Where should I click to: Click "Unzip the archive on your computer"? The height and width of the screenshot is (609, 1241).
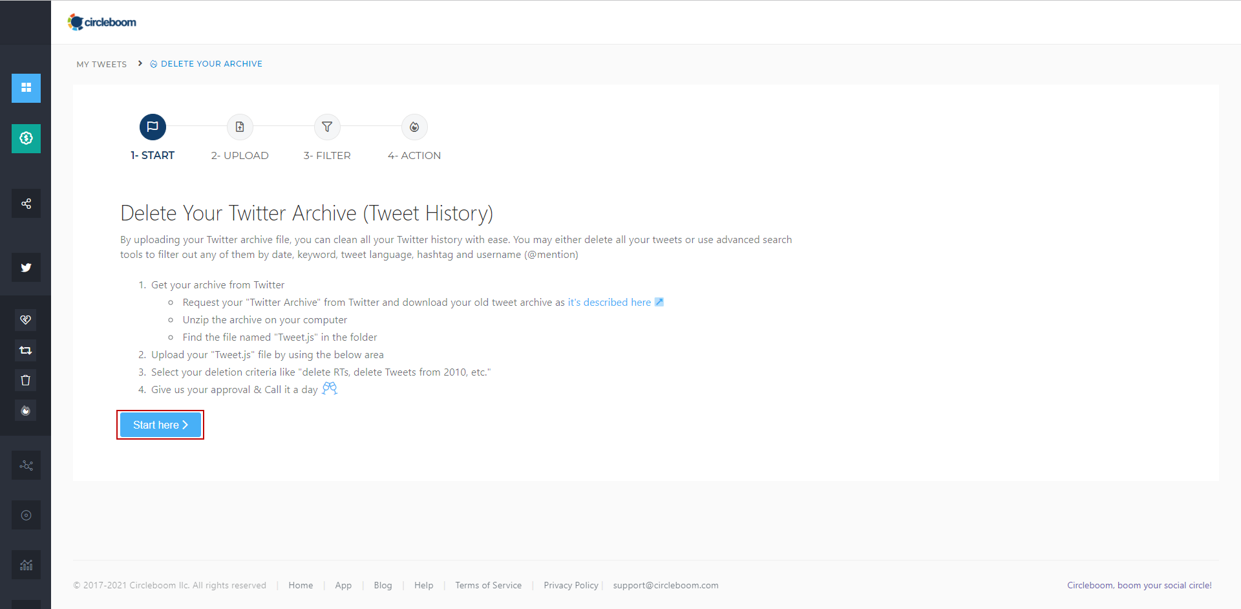265,319
